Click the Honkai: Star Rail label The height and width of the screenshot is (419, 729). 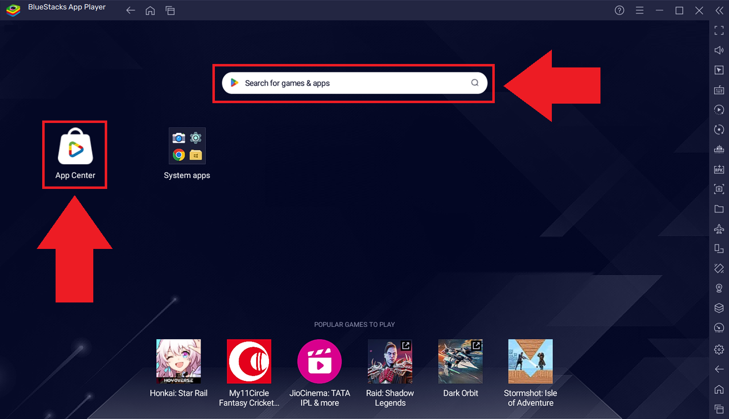tap(179, 393)
